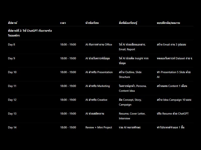This screenshot has height=150, width=201.
Task: Select the Day 9 time cell
Action: [x=68, y=58]
